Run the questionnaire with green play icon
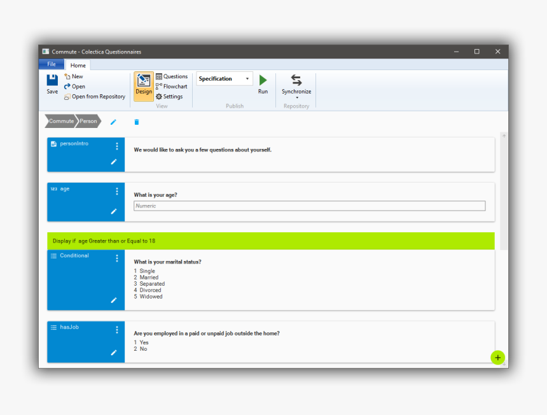The width and height of the screenshot is (547, 415). pyautogui.click(x=263, y=81)
